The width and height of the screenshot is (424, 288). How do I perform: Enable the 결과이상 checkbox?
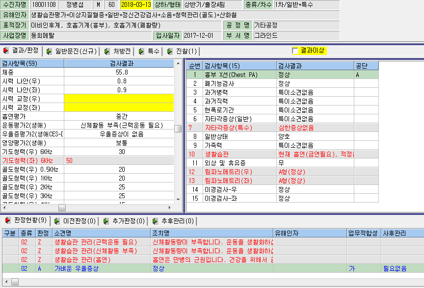(x=295, y=51)
